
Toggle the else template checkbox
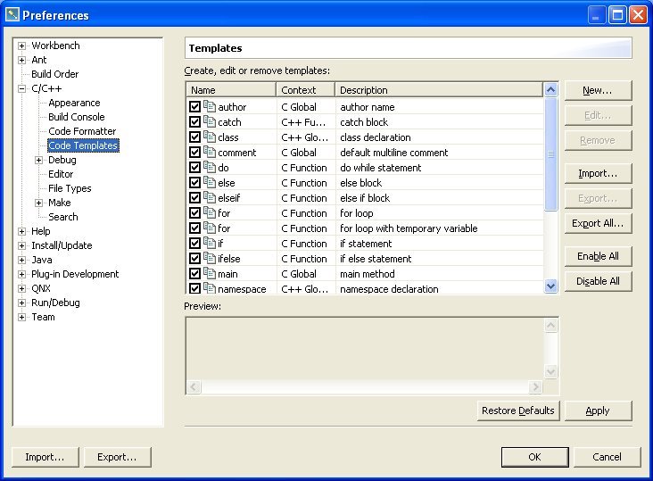coord(195,183)
